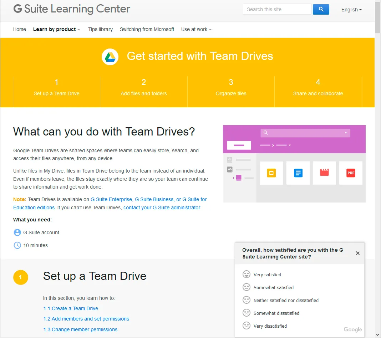Click the Google Drive logo in banner
Image resolution: width=381 pixels, height=338 pixels.
click(x=110, y=57)
